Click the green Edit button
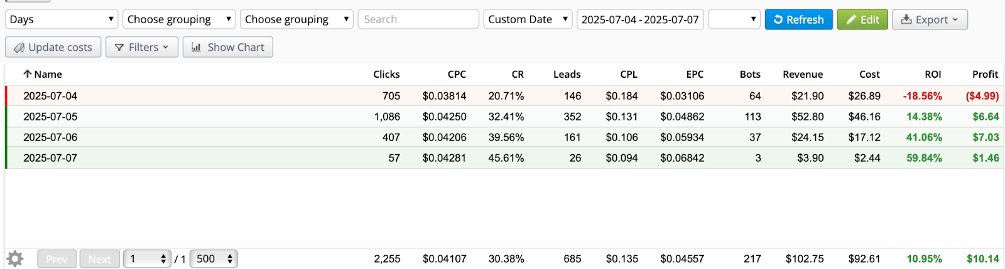This screenshot has height=269, width=1005. coord(862,19)
